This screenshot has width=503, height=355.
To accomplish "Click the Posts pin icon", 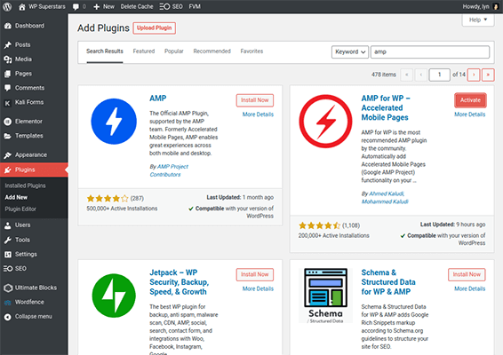I will (x=8, y=45).
